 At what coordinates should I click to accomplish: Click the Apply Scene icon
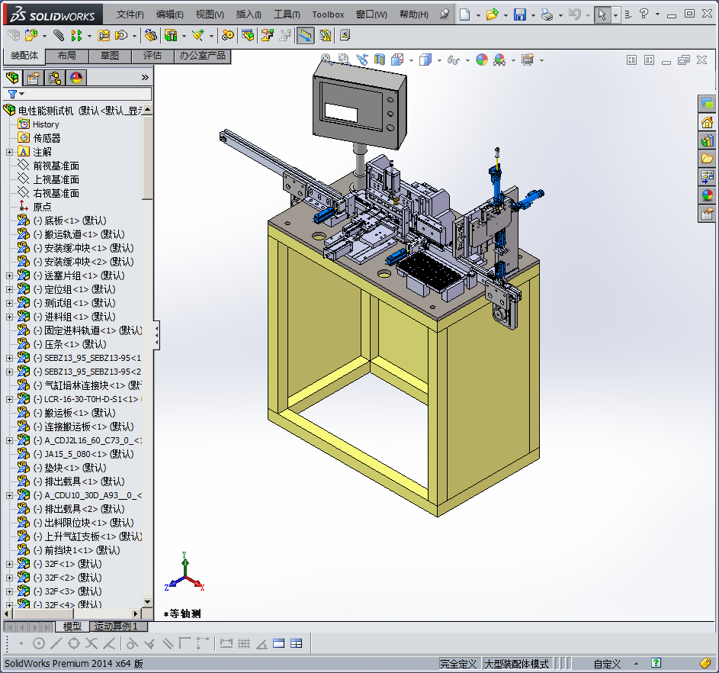[x=499, y=60]
